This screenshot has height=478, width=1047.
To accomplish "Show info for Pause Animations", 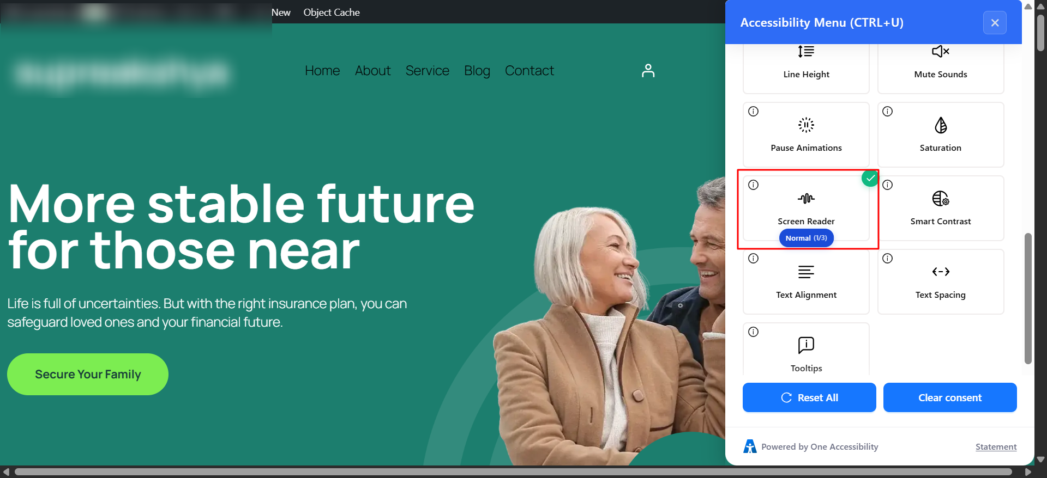I will [x=754, y=112].
